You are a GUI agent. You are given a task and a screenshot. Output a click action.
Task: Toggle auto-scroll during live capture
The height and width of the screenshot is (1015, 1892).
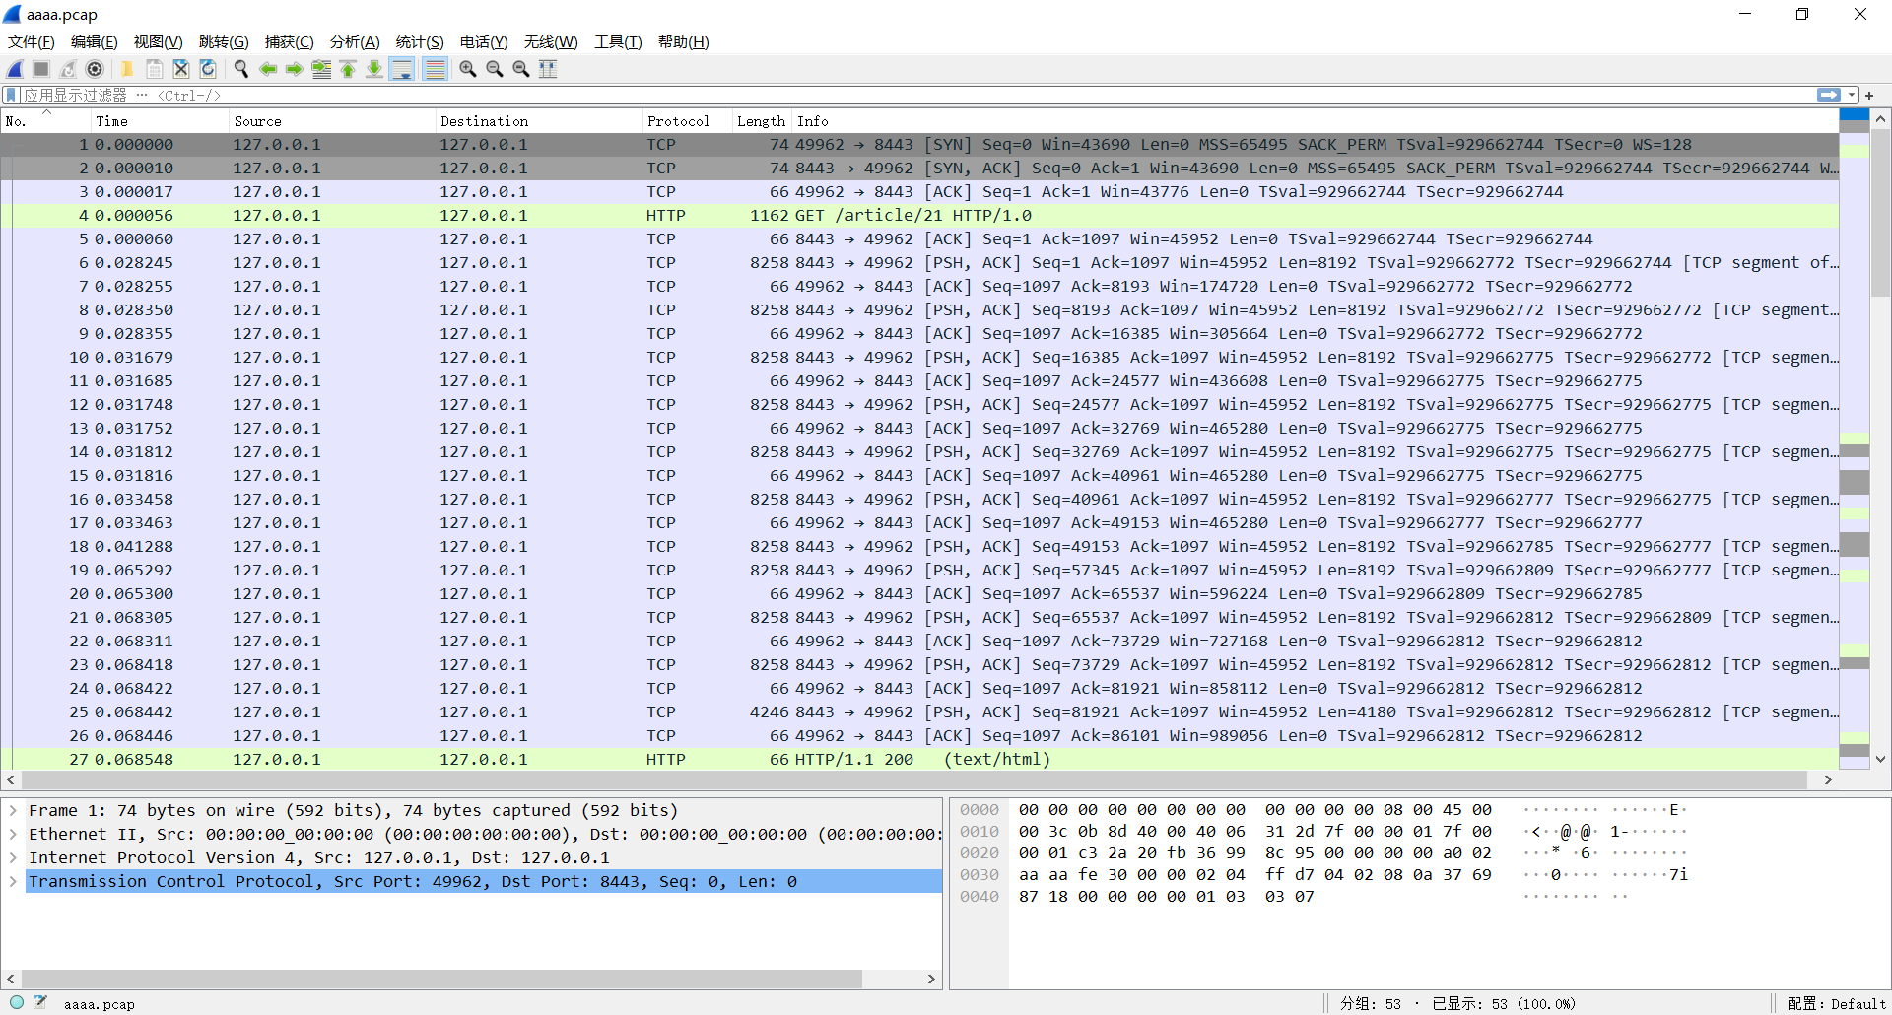point(402,69)
